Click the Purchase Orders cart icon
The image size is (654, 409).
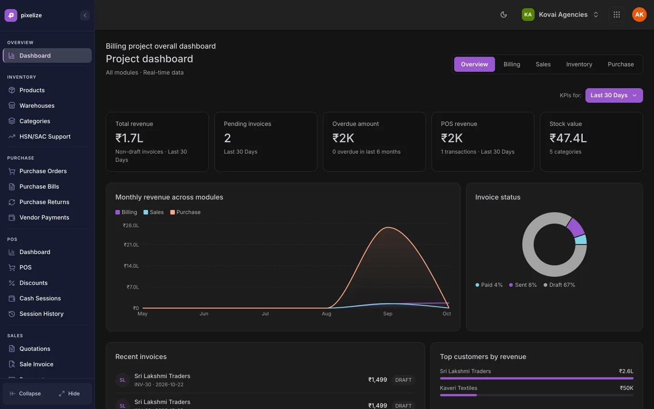pos(12,171)
